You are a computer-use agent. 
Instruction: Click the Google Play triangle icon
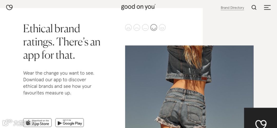pos(60,123)
